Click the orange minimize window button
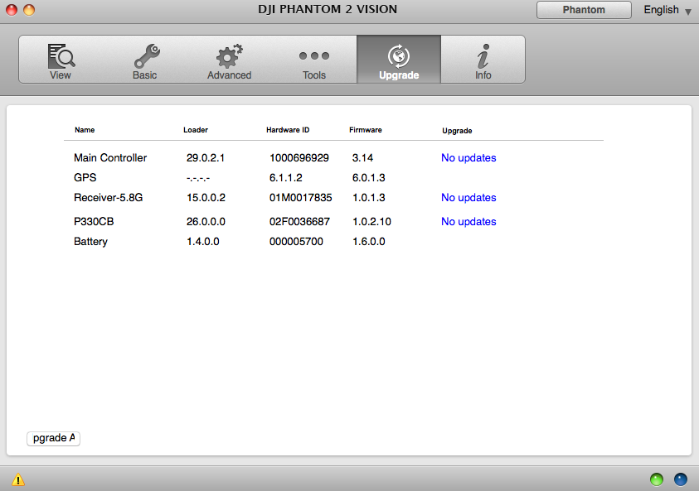 tap(29, 10)
